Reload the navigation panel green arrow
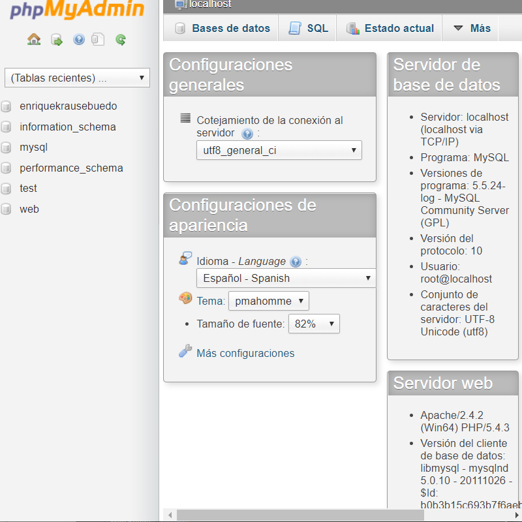 coord(121,40)
